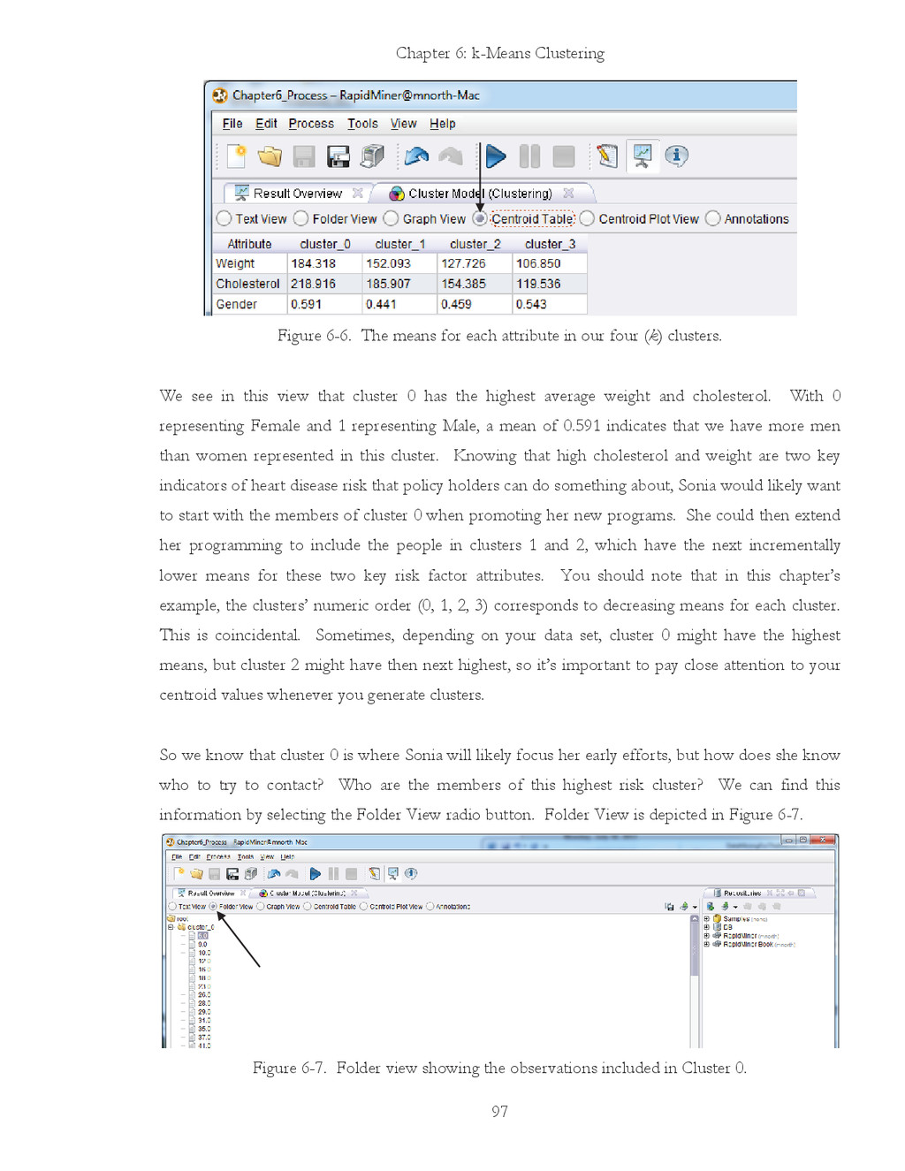Click the Open folder icon in Figure 6-7 toolbar
The height and width of the screenshot is (1171, 905).
tap(196, 873)
